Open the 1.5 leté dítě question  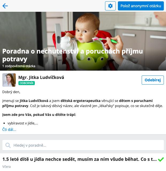(x=79, y=159)
